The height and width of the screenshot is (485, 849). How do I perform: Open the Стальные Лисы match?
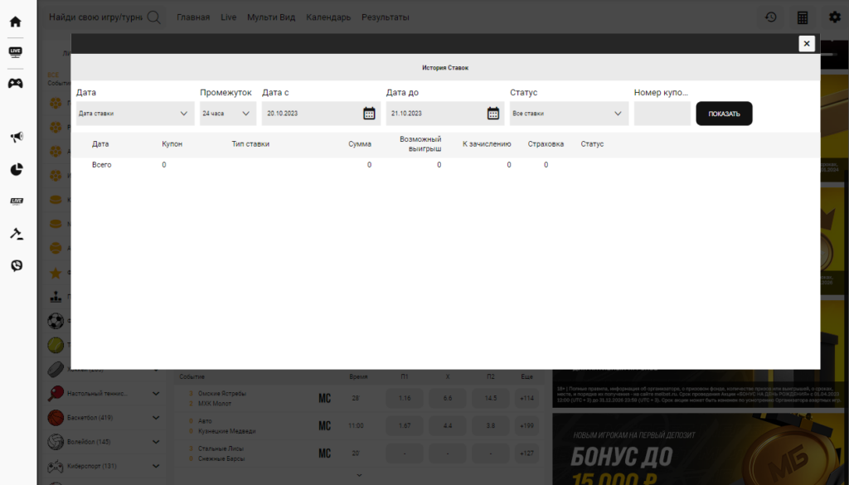(x=221, y=449)
